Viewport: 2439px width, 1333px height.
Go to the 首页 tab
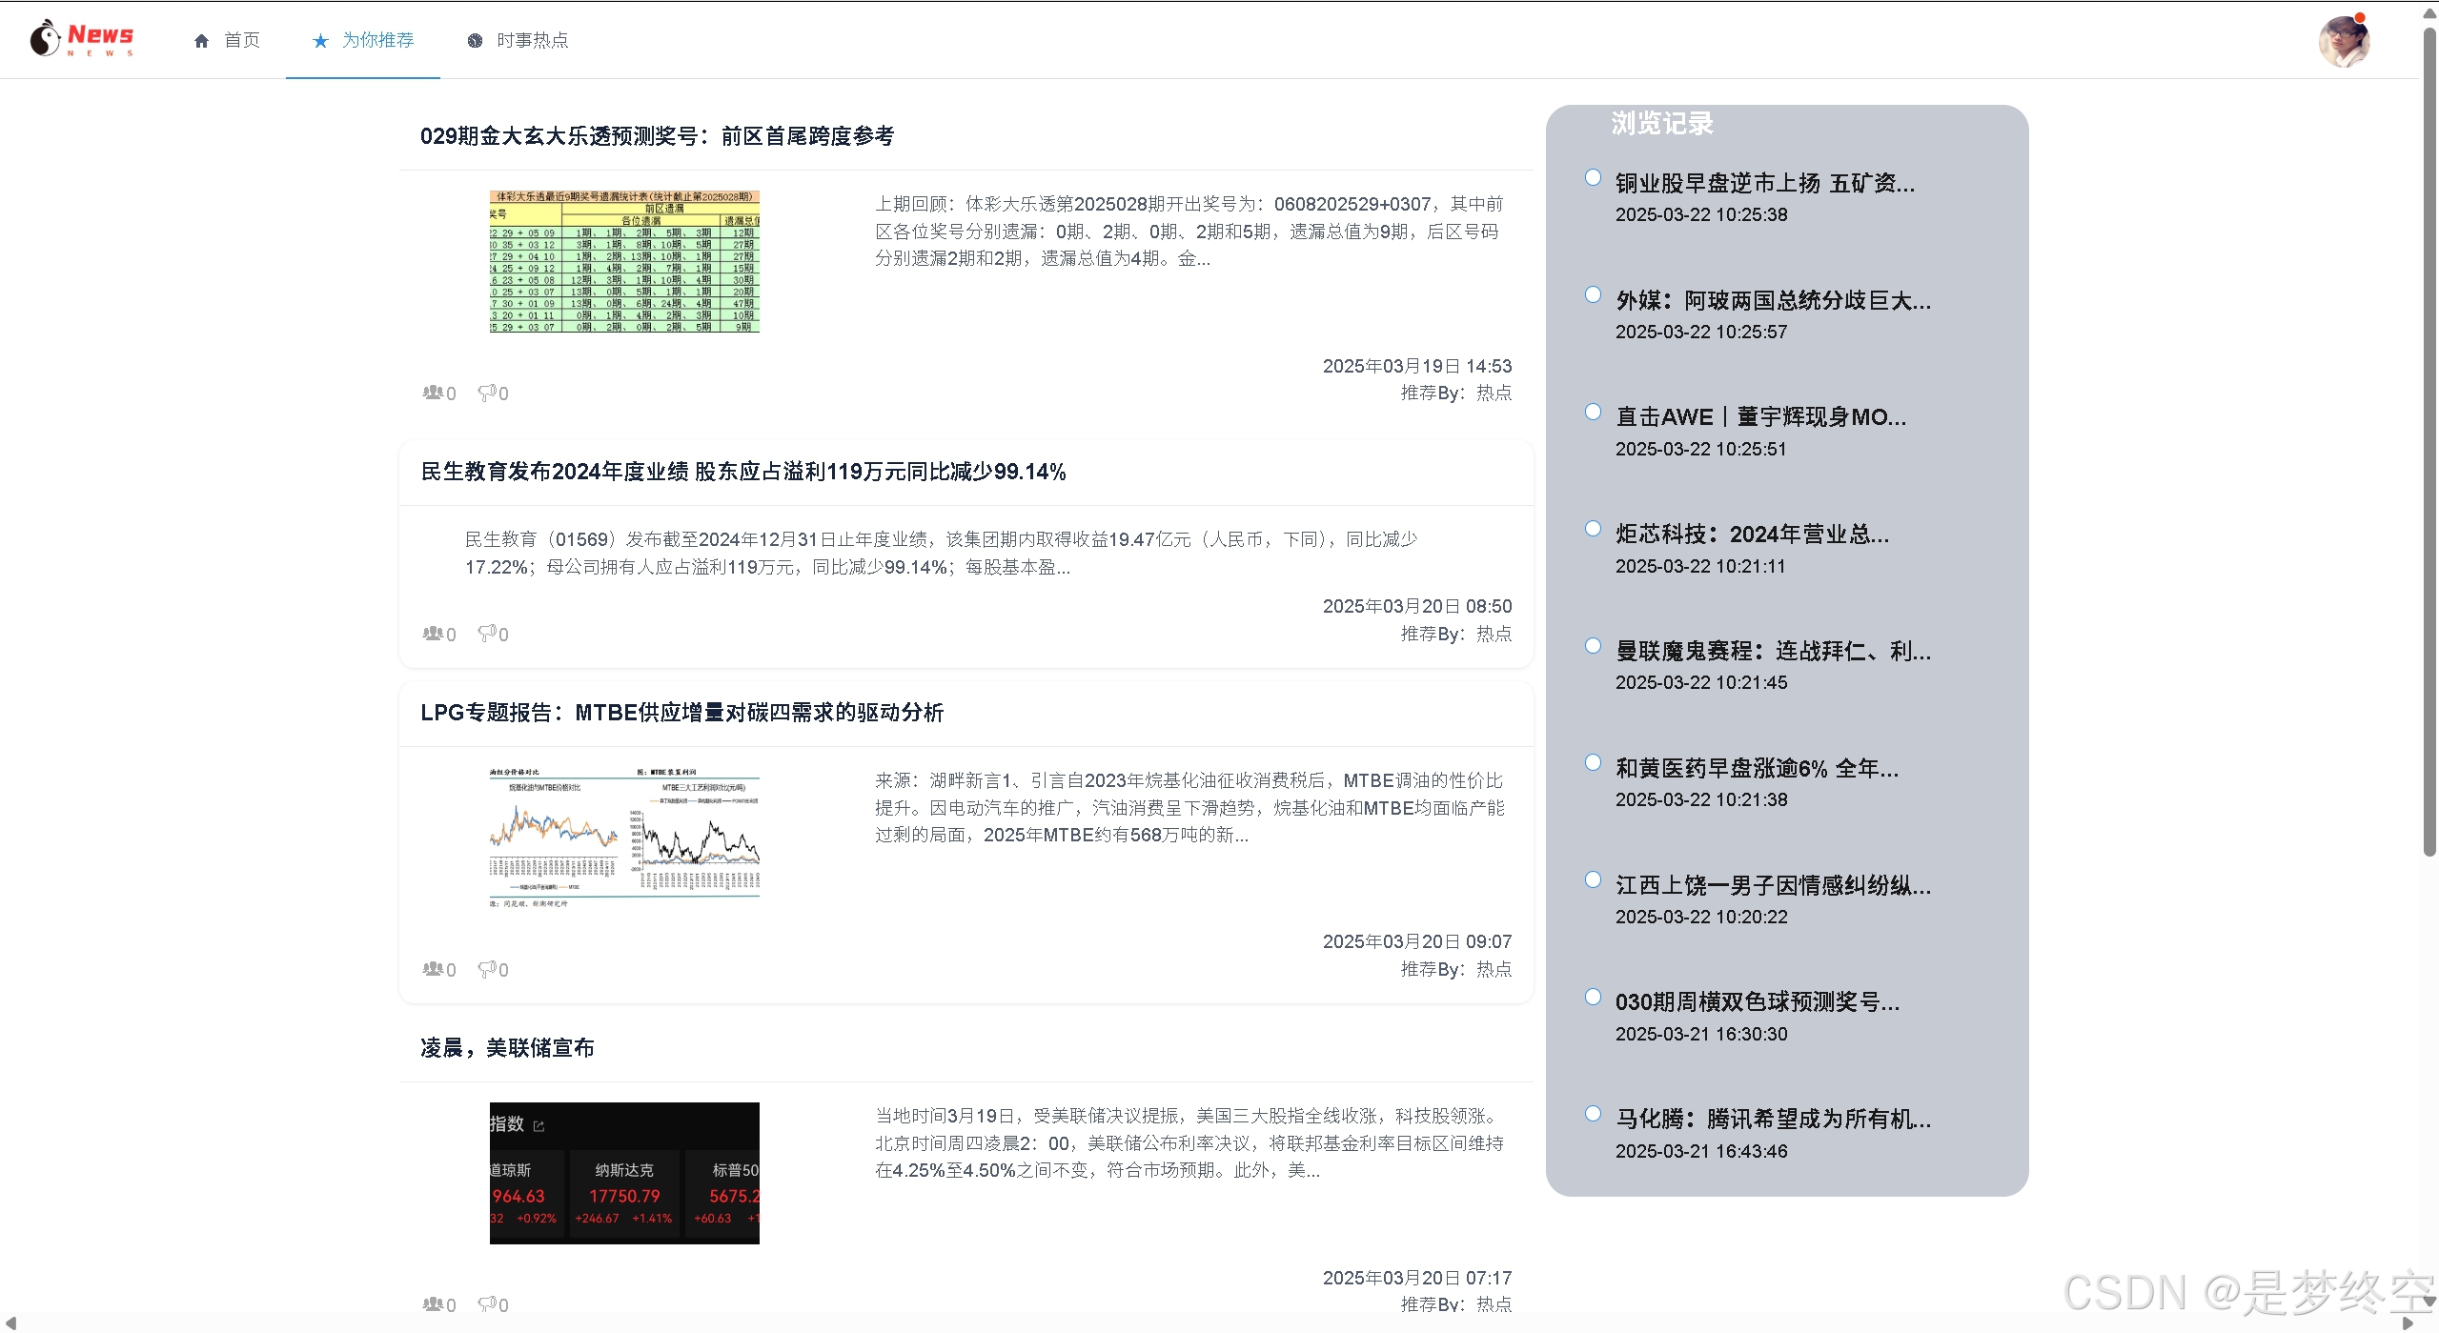(241, 40)
